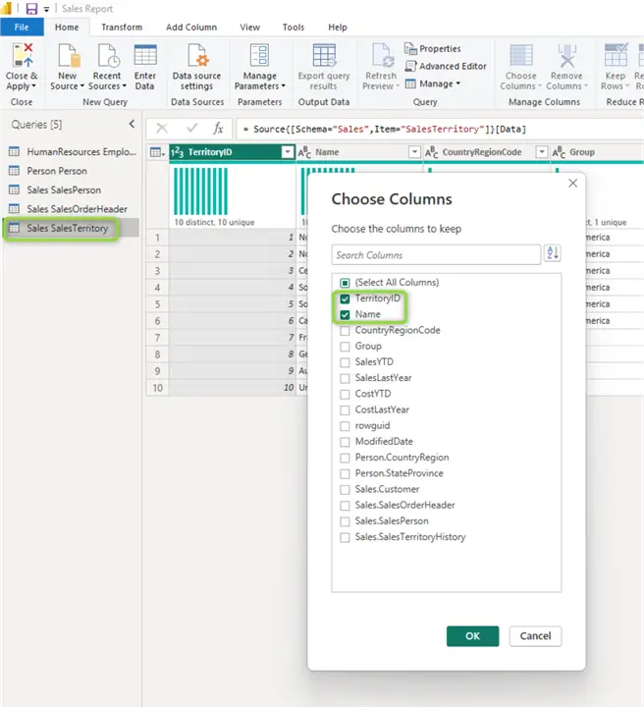644x707 pixels.
Task: Click the TerritoryID number type icon
Action: click(x=177, y=152)
